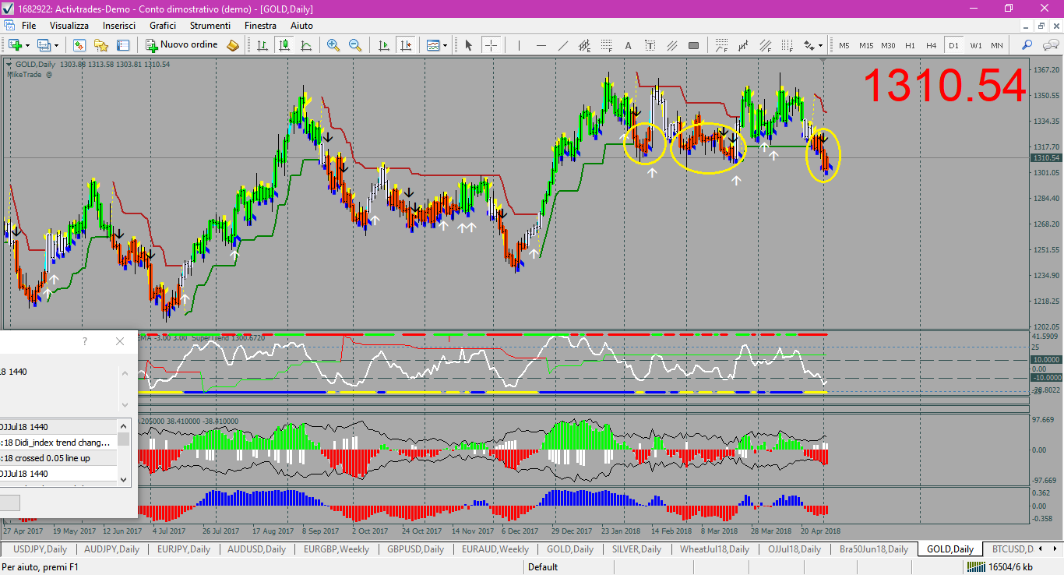Set timeframe to M15
Image resolution: width=1064 pixels, height=575 pixels.
[x=866, y=45]
